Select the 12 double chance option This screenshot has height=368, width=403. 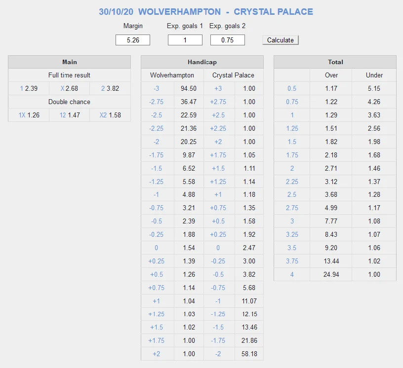pyautogui.click(x=63, y=115)
